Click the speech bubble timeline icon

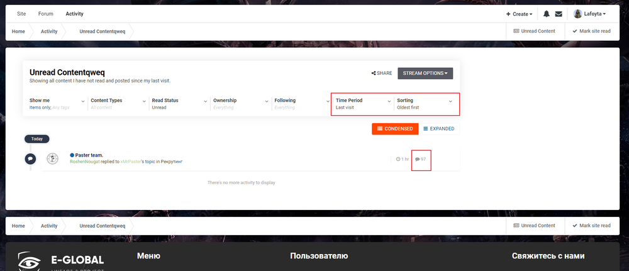pos(30,158)
